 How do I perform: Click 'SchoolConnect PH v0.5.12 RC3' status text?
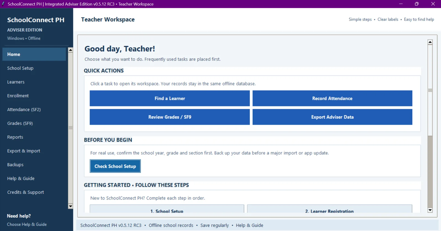(x=111, y=225)
